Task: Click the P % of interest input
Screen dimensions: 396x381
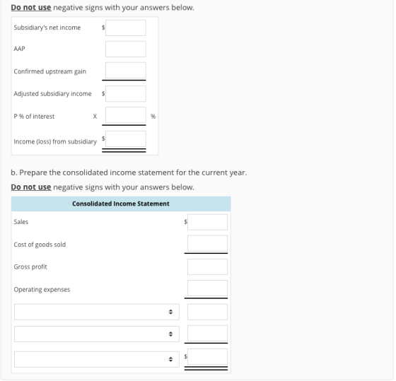Action: 126,115
